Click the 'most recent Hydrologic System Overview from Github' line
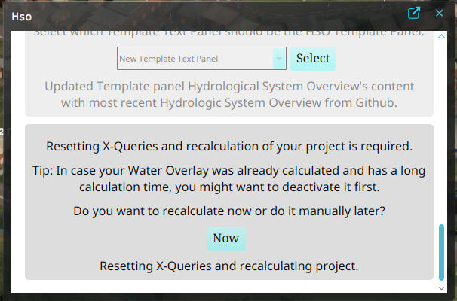 click(228, 102)
